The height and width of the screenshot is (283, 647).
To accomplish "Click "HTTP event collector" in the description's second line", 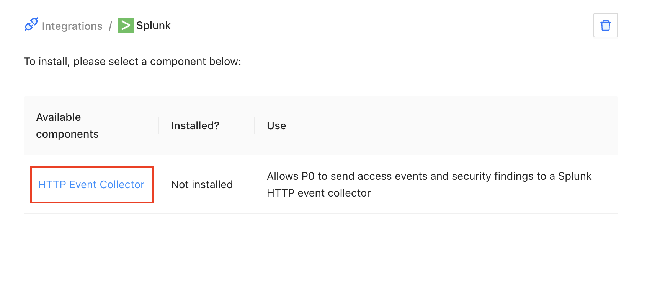I will click(319, 193).
